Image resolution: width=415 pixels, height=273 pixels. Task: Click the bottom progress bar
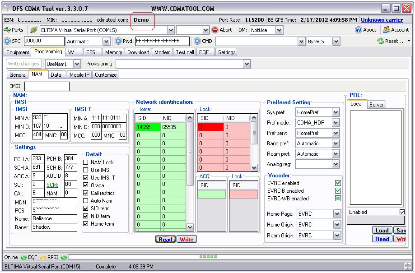pyautogui.click(x=240, y=257)
